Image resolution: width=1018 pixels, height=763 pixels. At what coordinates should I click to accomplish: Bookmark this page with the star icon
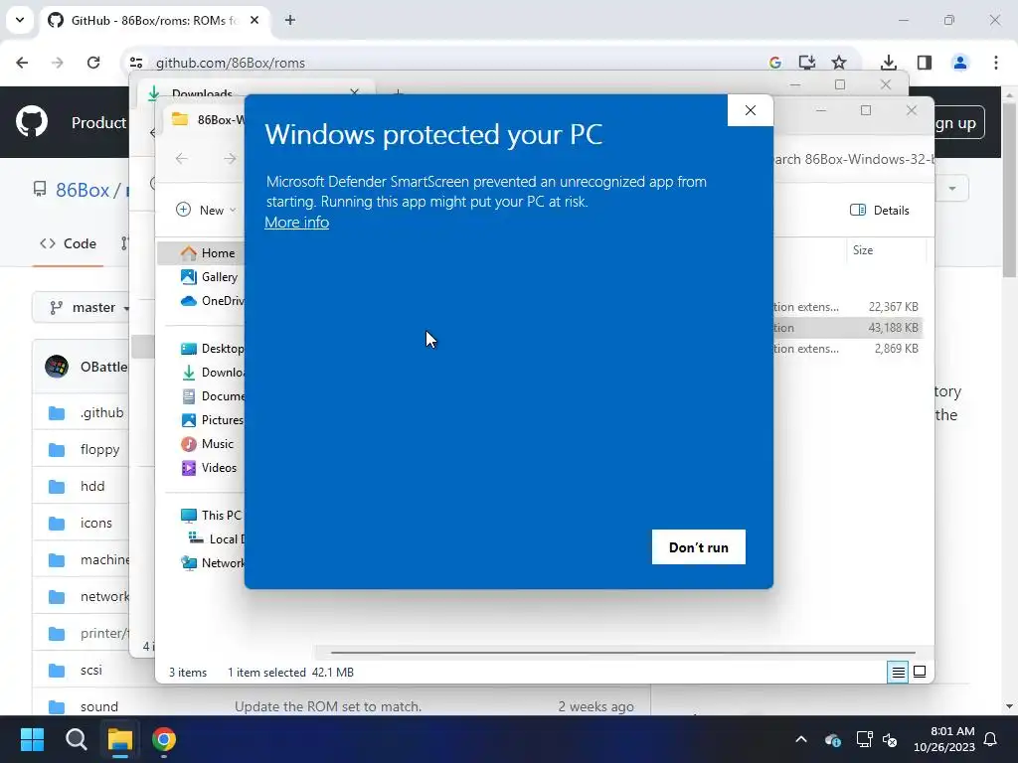pos(839,63)
